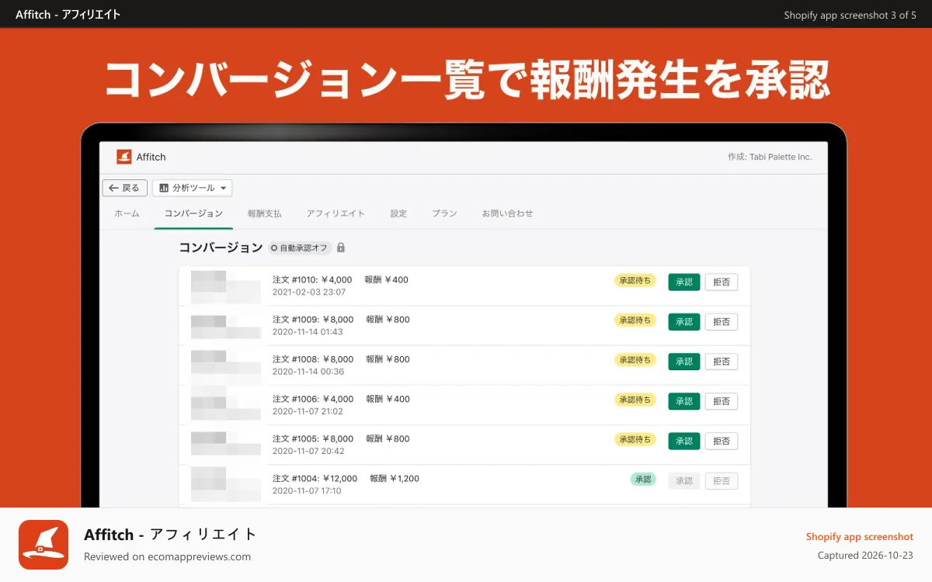Click the date 2020-11-07 21:02
This screenshot has width=932, height=582.
[x=308, y=411]
